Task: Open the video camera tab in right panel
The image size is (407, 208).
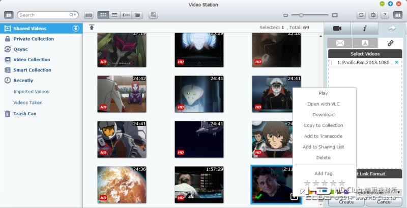Action: [337, 29]
